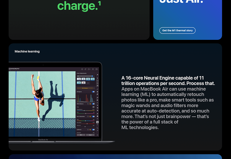Click the plus tile to add a preset
Screen dimensions: 231x159
[x=88, y=83]
